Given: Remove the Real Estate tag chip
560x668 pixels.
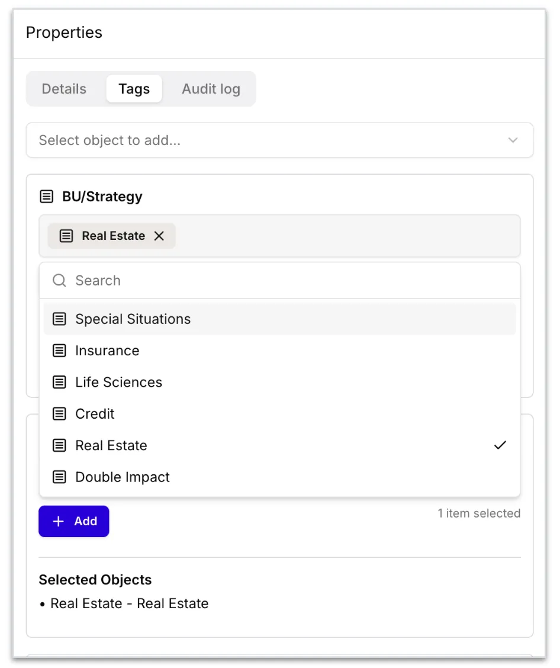Looking at the screenshot, I should coord(159,236).
